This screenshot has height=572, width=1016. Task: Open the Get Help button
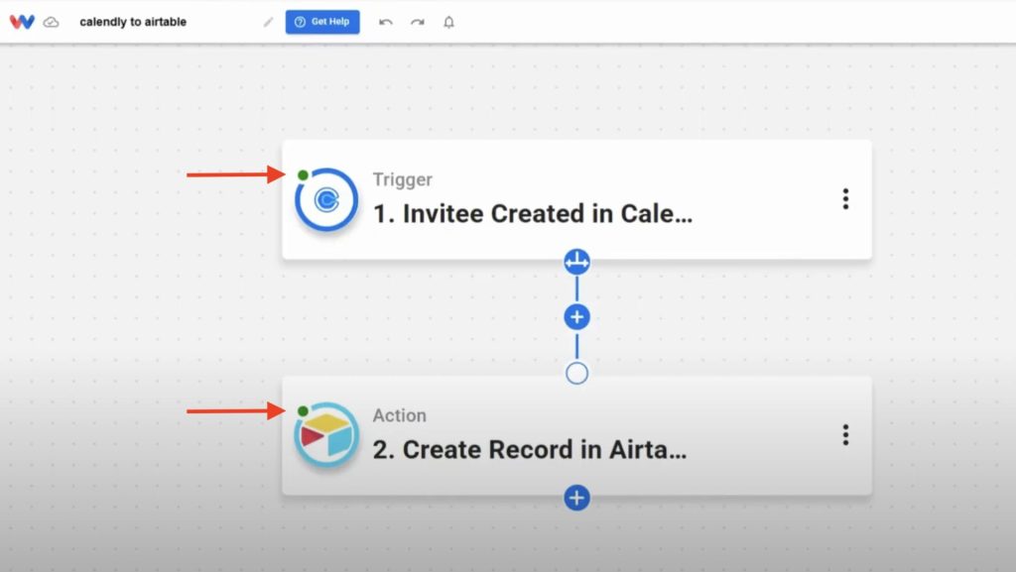pyautogui.click(x=322, y=22)
